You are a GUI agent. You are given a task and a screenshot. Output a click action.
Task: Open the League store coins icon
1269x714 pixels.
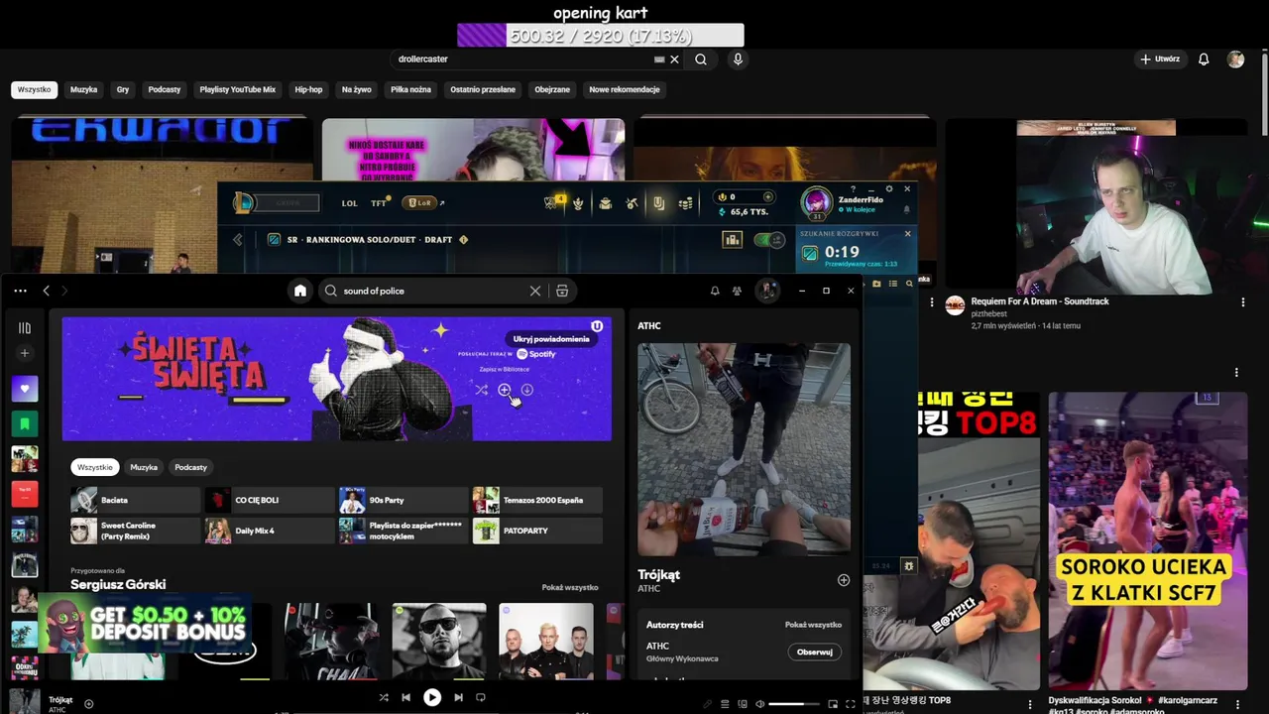pyautogui.click(x=685, y=203)
